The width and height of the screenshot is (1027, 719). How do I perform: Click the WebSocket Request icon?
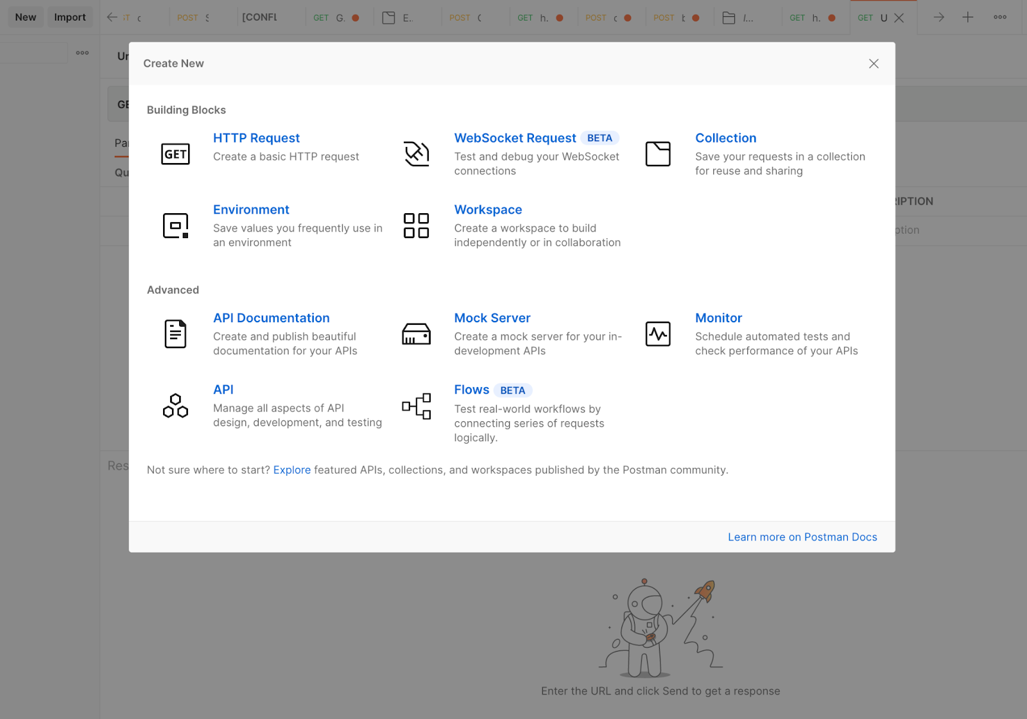[417, 154]
